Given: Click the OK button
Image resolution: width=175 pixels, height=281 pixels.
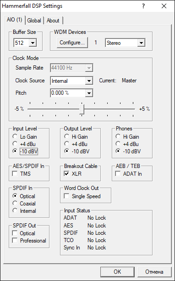Looking at the screenshot, I should (x=117, y=272).
